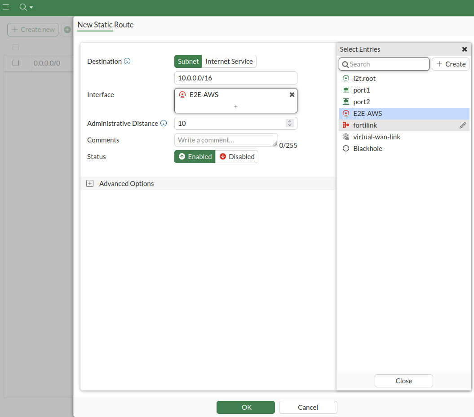The image size is (474, 417).
Task: Click the Search field in Select Entries
Action: pyautogui.click(x=384, y=64)
